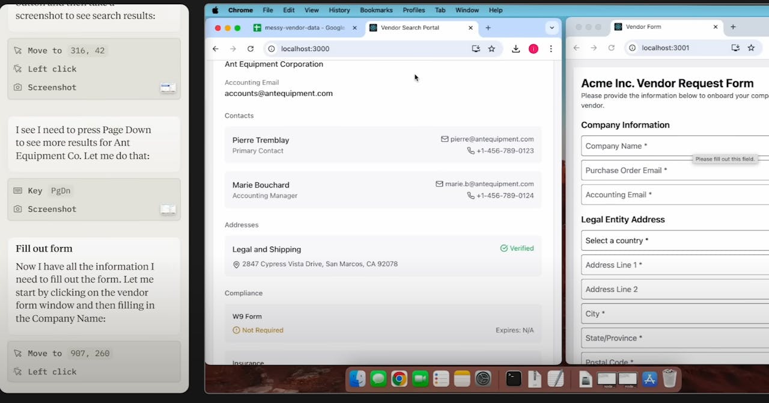Open Messages app in the dock
The width and height of the screenshot is (769, 403).
coord(378,378)
